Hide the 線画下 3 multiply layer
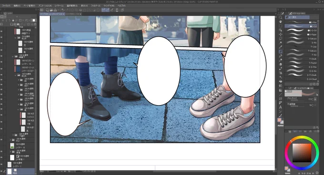This screenshot has height=175, width=324. [1, 31]
